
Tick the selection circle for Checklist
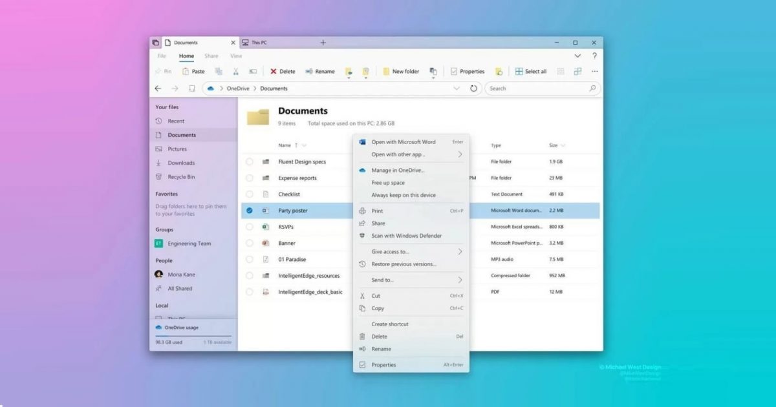point(249,194)
